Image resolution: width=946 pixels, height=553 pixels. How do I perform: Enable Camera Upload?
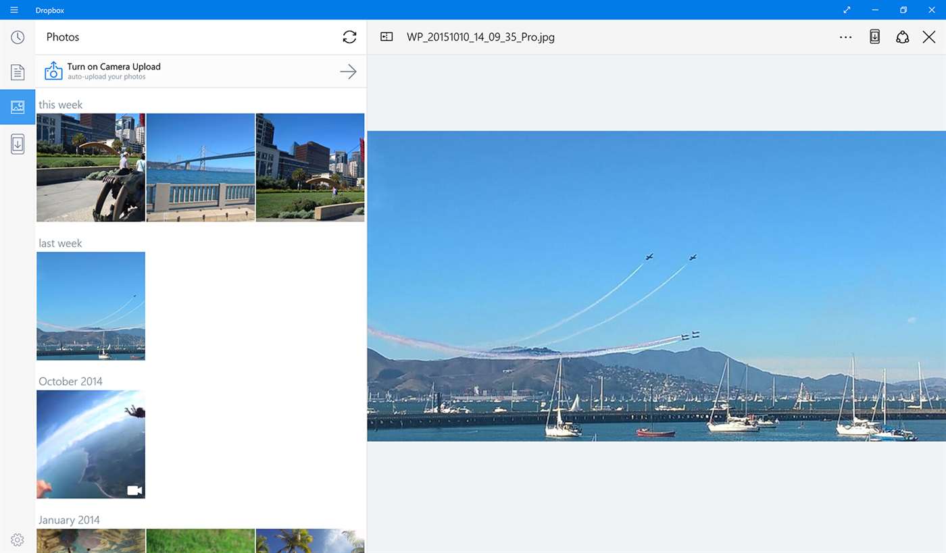(113, 67)
